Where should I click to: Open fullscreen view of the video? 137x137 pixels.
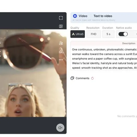point(61,18)
